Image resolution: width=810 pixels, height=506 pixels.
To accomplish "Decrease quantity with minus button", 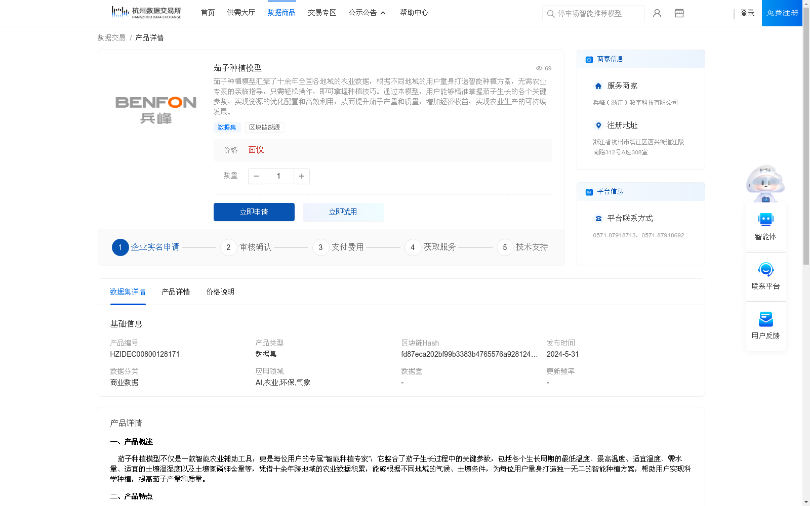I will pos(256,176).
